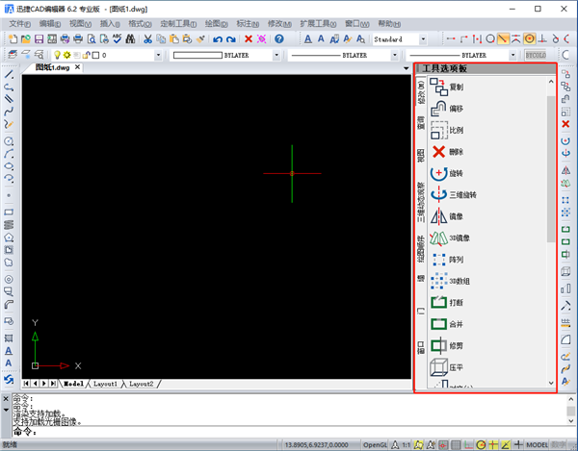Select the line draw tool in left toolbar

click(x=9, y=75)
